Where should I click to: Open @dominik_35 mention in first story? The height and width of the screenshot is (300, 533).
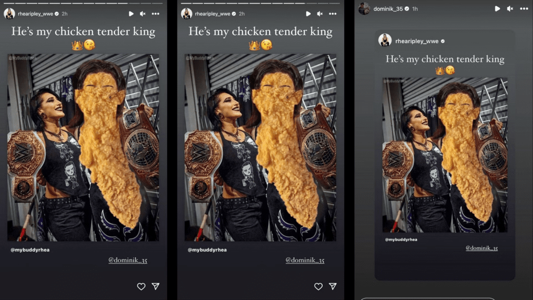point(128,260)
